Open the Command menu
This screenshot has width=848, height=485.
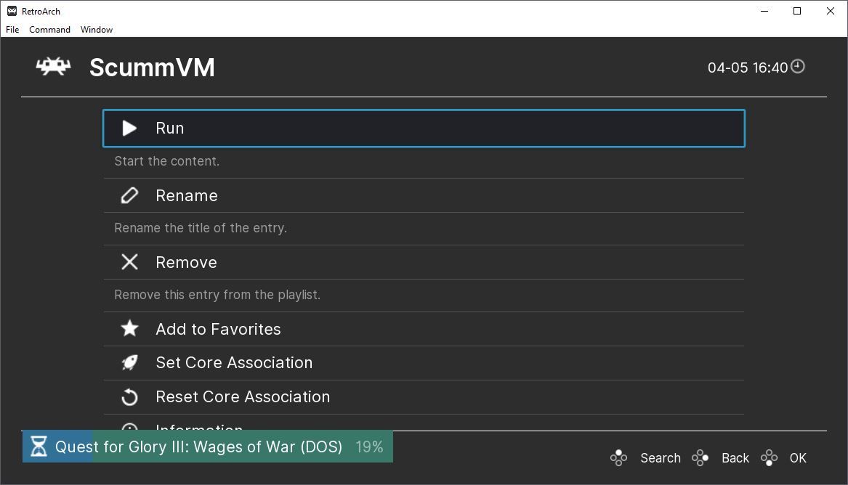49,30
